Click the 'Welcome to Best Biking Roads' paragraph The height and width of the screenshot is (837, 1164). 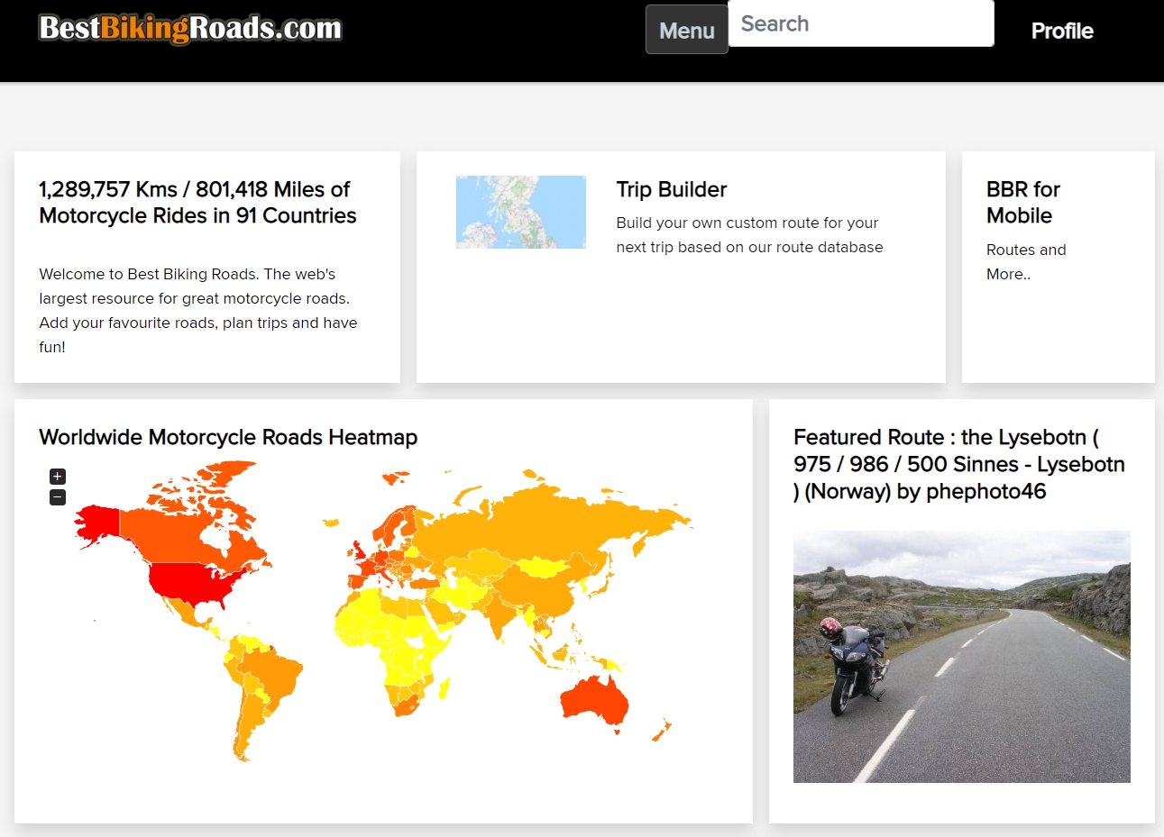198,311
